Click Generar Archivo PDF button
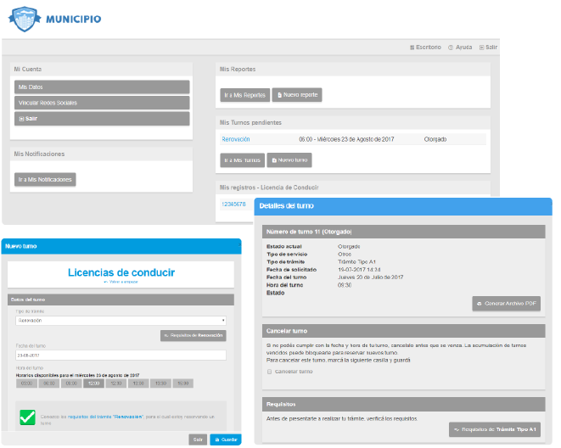561x448 pixels. tap(506, 304)
